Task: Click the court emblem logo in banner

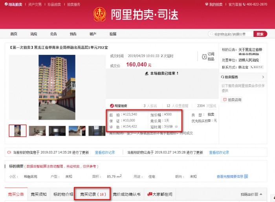Action: click(100, 15)
